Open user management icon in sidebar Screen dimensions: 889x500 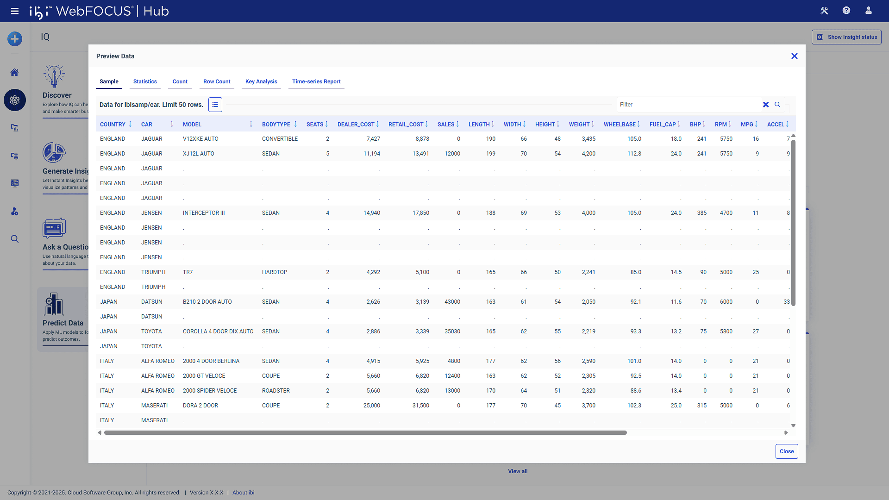click(x=14, y=212)
